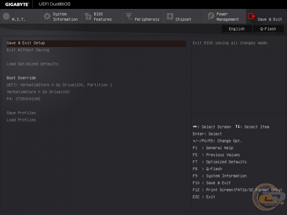
Task: Click the System Information gear icon
Action: point(47,16)
